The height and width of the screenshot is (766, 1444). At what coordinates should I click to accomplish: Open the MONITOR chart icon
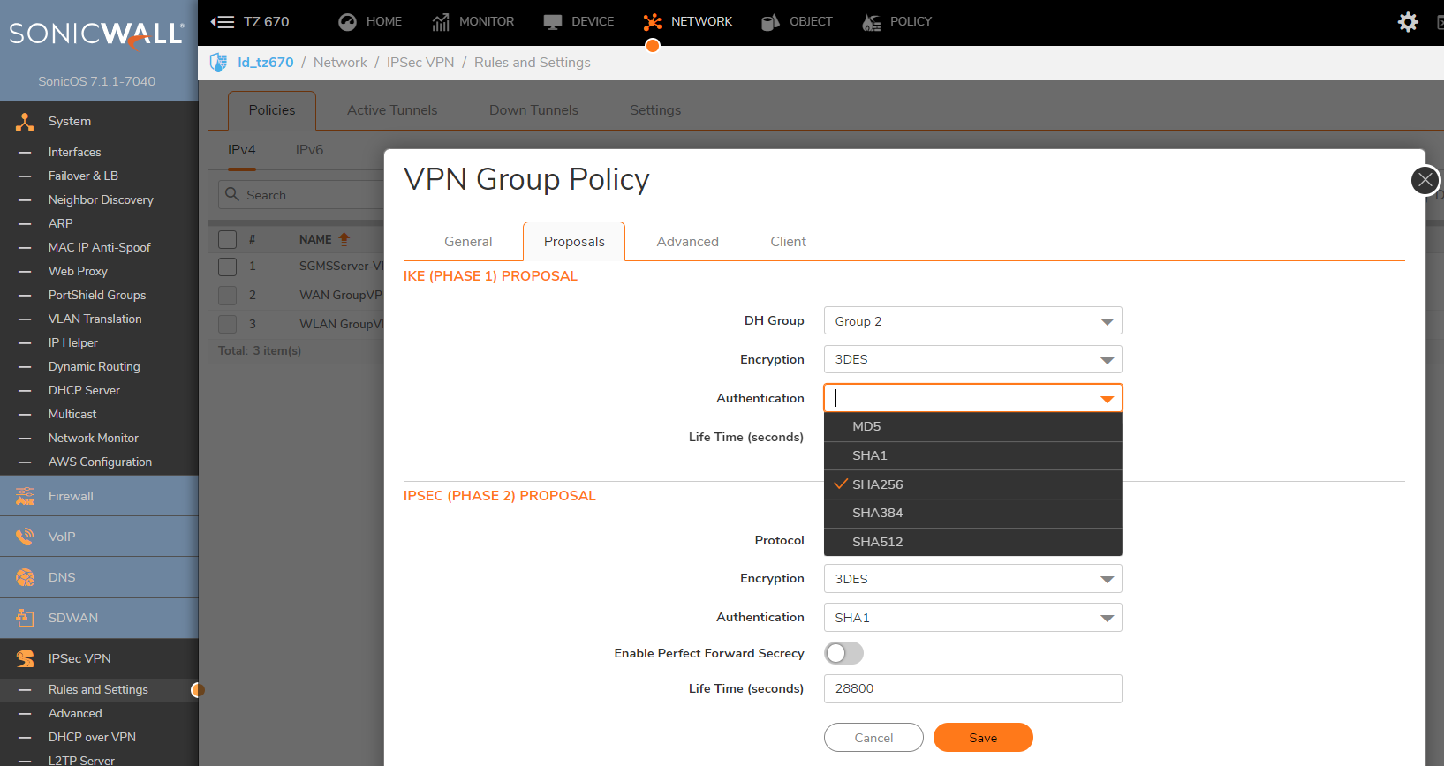coord(441,22)
